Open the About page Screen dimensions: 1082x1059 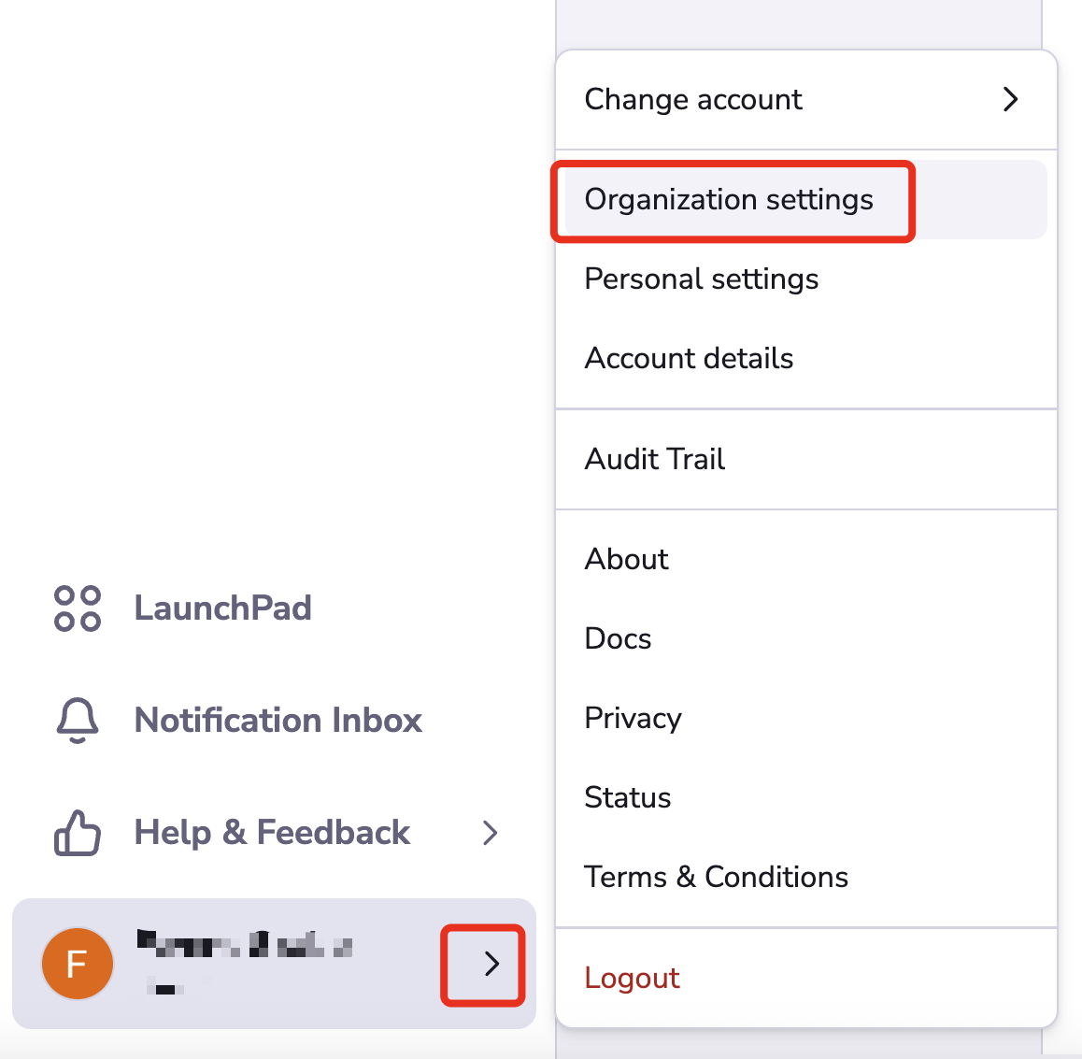click(626, 559)
